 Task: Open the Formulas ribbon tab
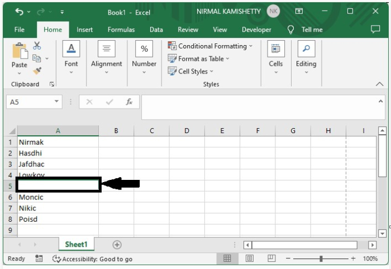121,30
